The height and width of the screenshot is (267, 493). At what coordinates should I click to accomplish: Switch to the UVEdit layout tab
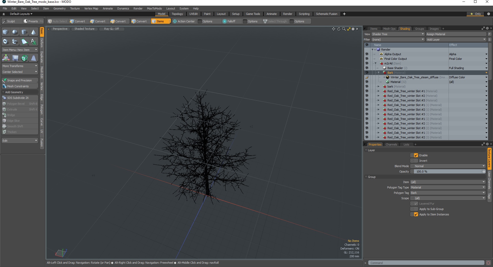coord(193,14)
